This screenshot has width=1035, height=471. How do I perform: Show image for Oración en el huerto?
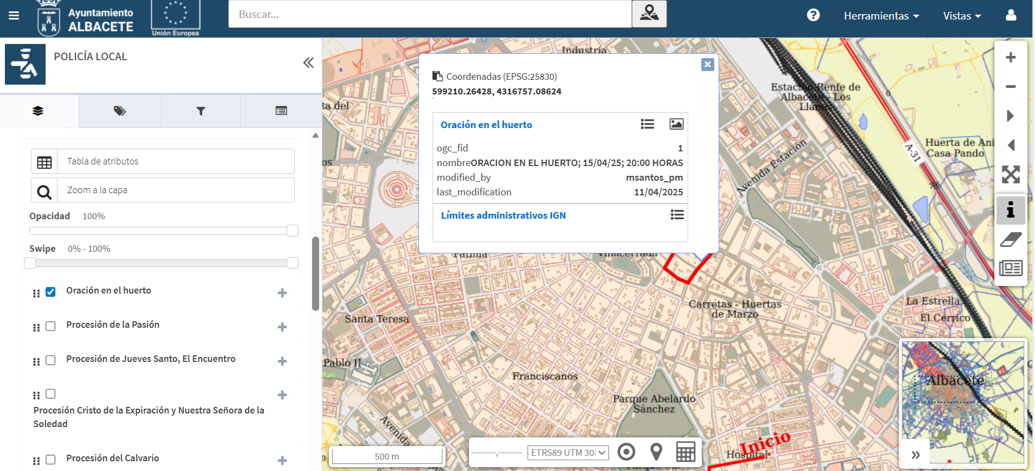pos(676,124)
